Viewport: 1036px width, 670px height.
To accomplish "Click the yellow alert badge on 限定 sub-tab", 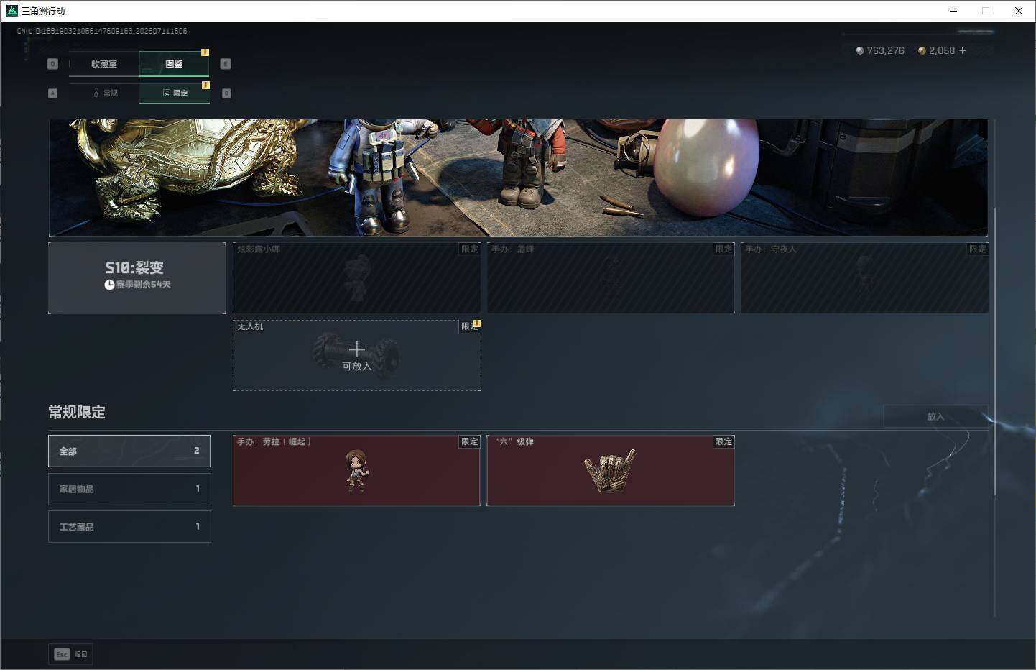I will tap(205, 85).
